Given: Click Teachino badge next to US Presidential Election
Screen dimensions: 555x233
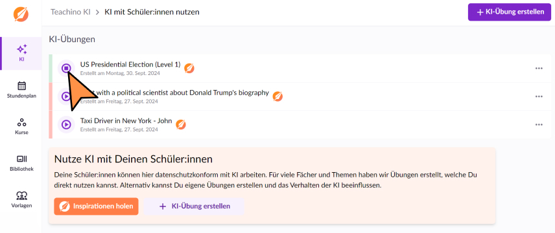Looking at the screenshot, I should [189, 68].
